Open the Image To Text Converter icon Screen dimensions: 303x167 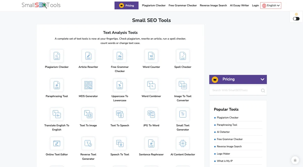point(183,85)
